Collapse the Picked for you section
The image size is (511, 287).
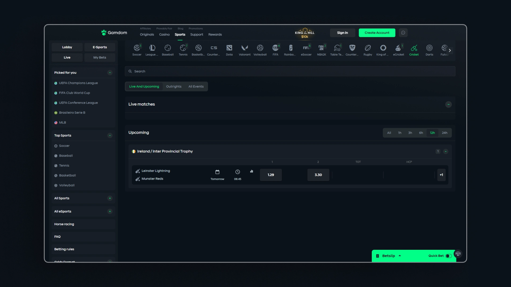110,73
